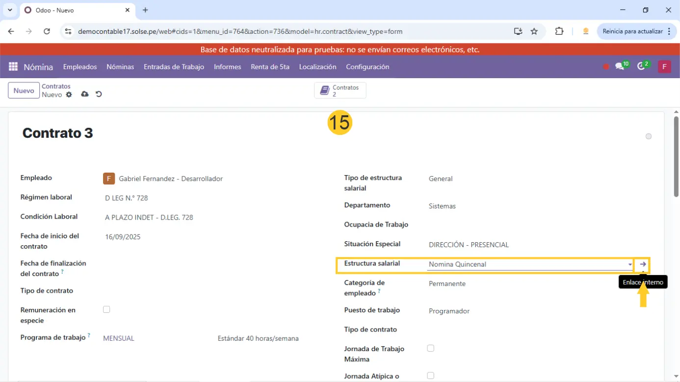Open the Configuración menu
Viewport: 680px width, 382px height.
tap(367, 67)
